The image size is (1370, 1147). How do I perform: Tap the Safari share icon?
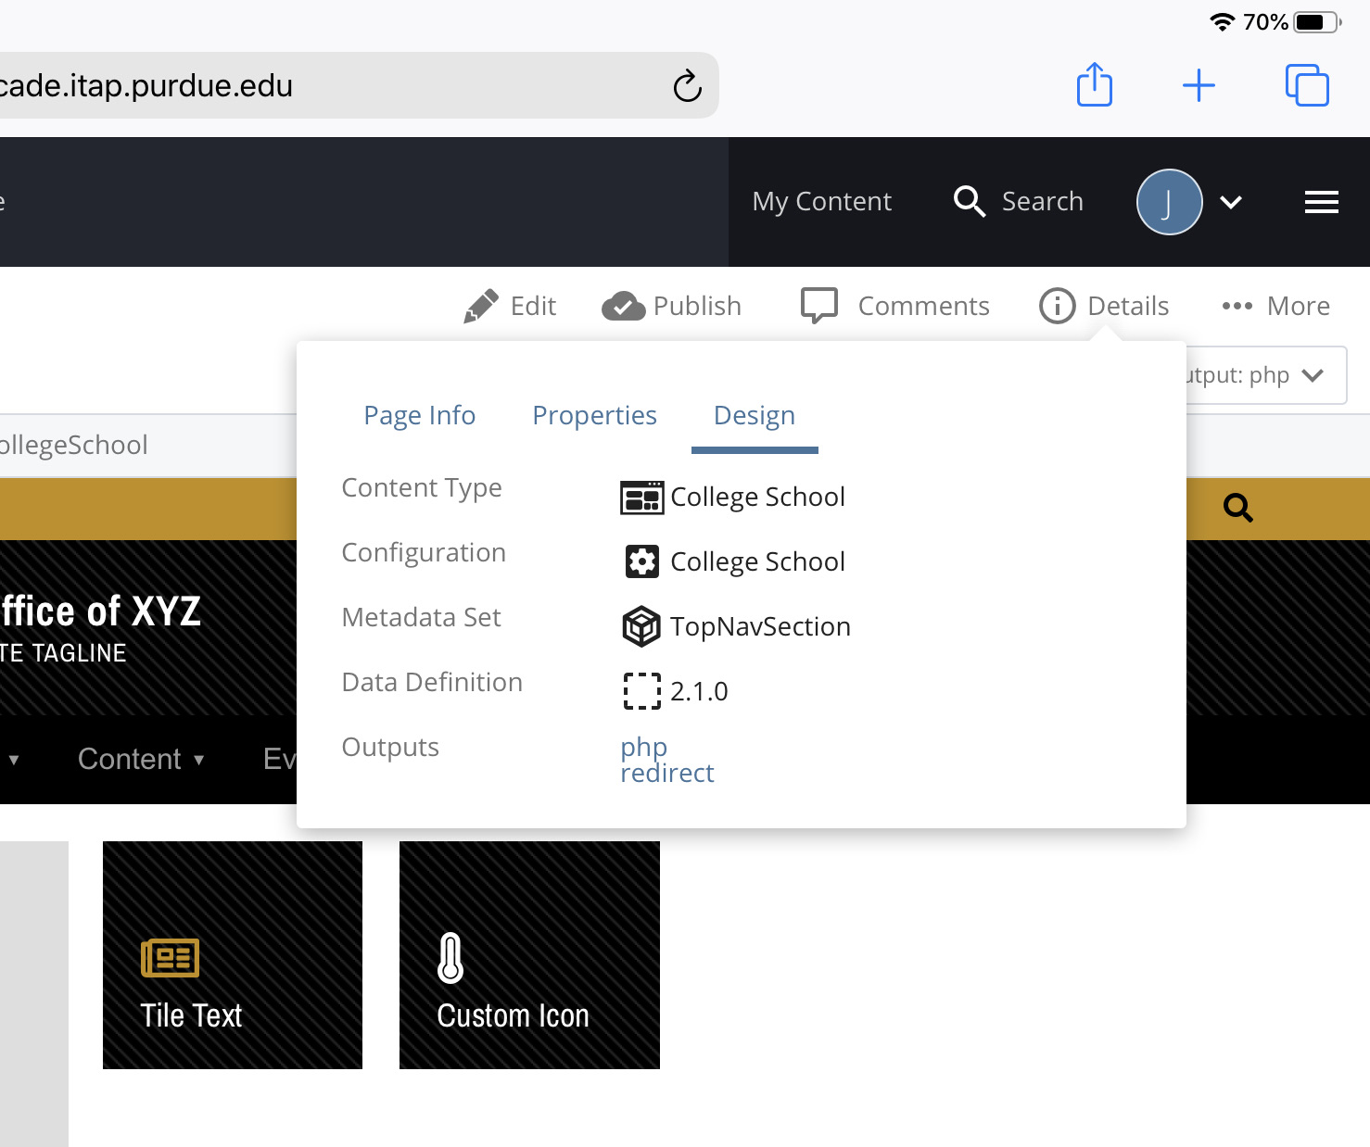[x=1095, y=84]
